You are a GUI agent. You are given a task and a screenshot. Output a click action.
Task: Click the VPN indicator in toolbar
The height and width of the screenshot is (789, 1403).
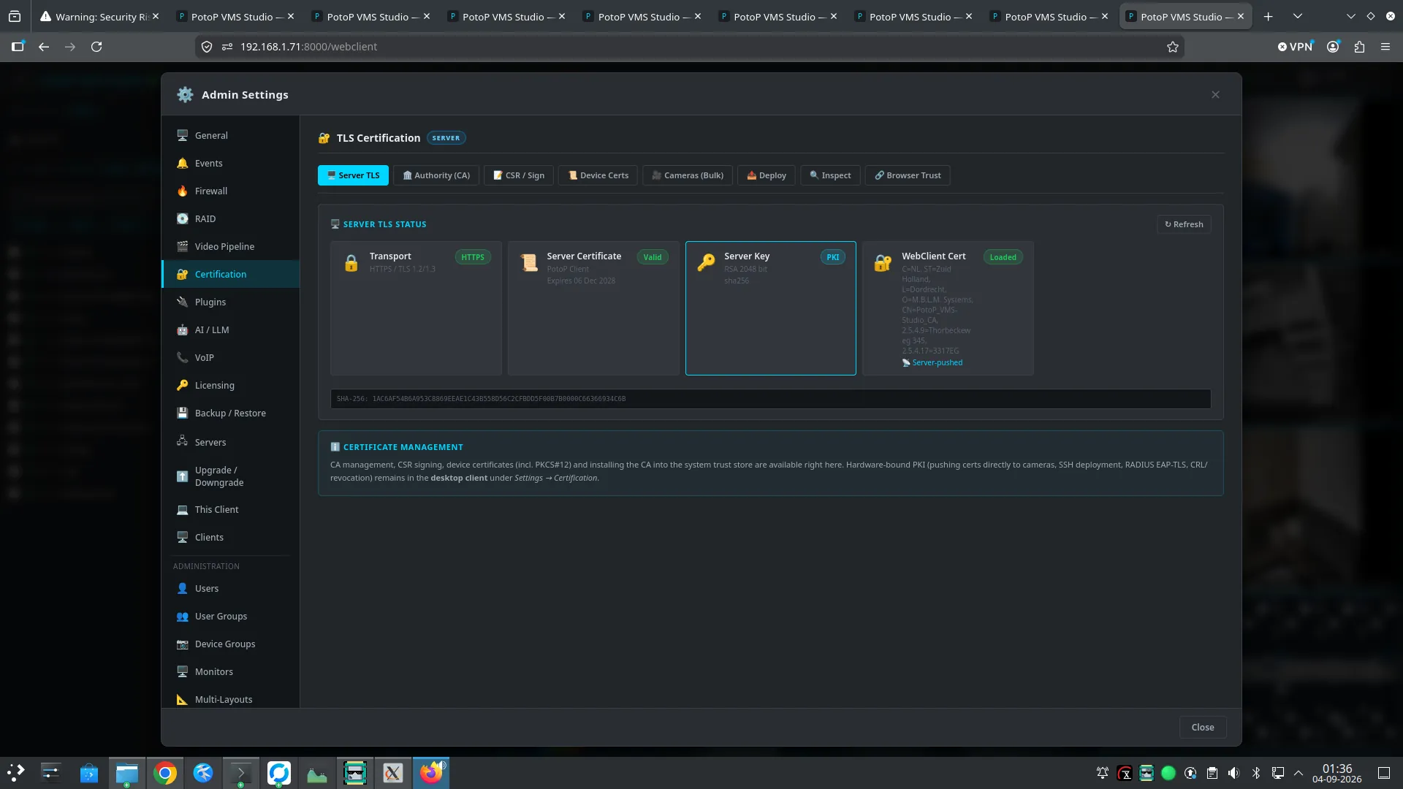[1296, 47]
